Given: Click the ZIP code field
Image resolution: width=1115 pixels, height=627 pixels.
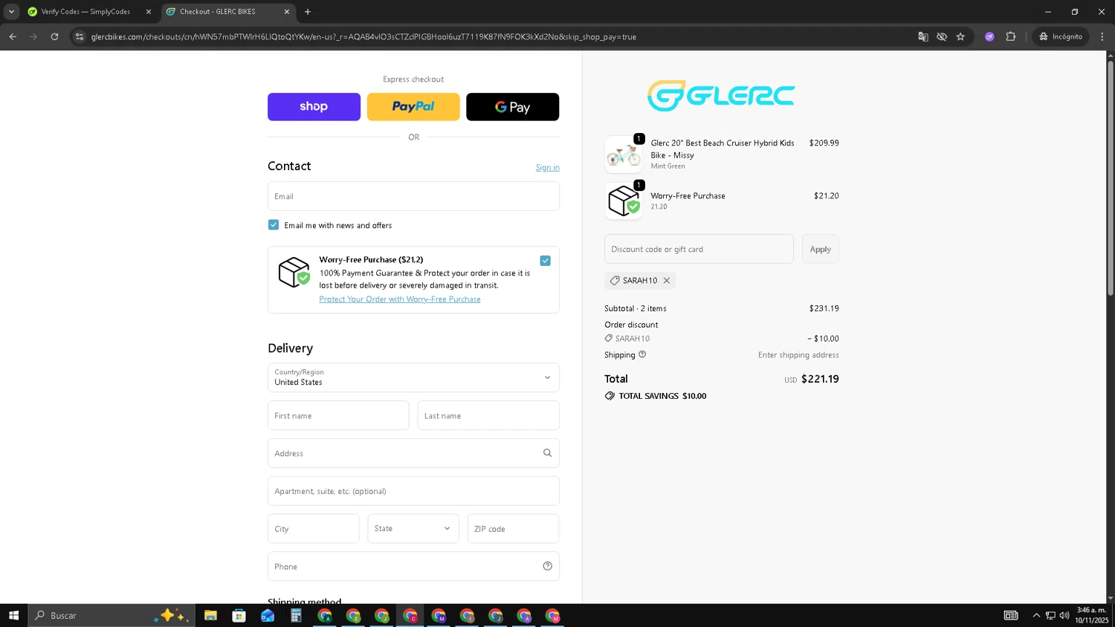Looking at the screenshot, I should (513, 529).
